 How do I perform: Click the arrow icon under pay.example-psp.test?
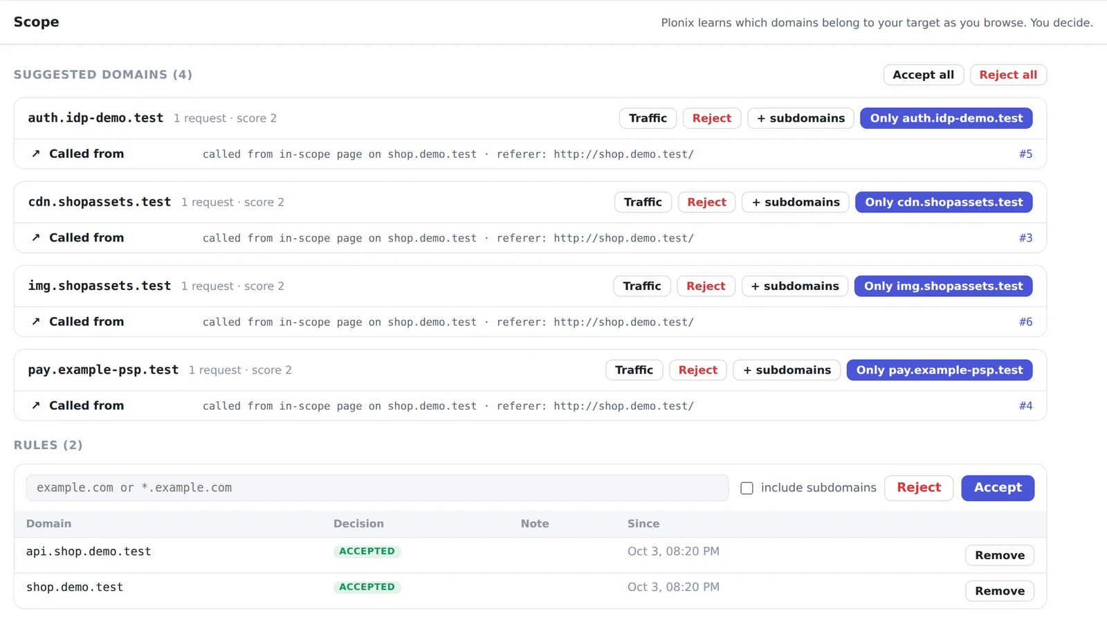[x=36, y=406]
